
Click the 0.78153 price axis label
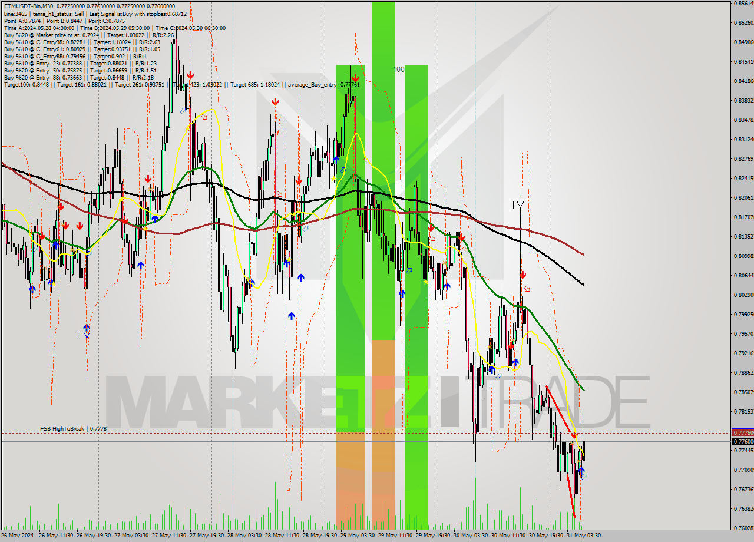tap(743, 412)
